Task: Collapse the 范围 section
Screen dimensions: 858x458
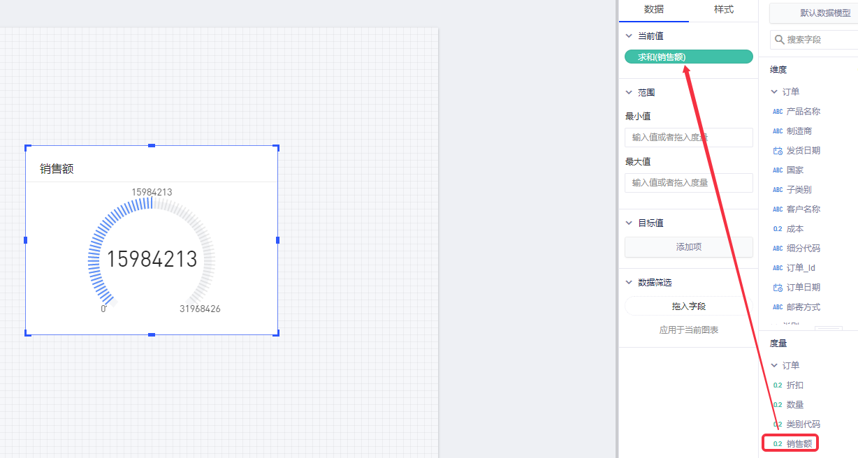Action: (629, 92)
